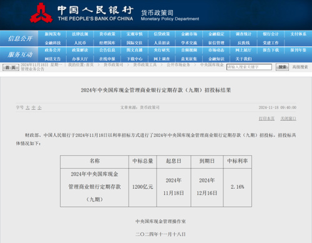
Task: Click the article title 招投标结果 heading
Action: tap(156, 90)
